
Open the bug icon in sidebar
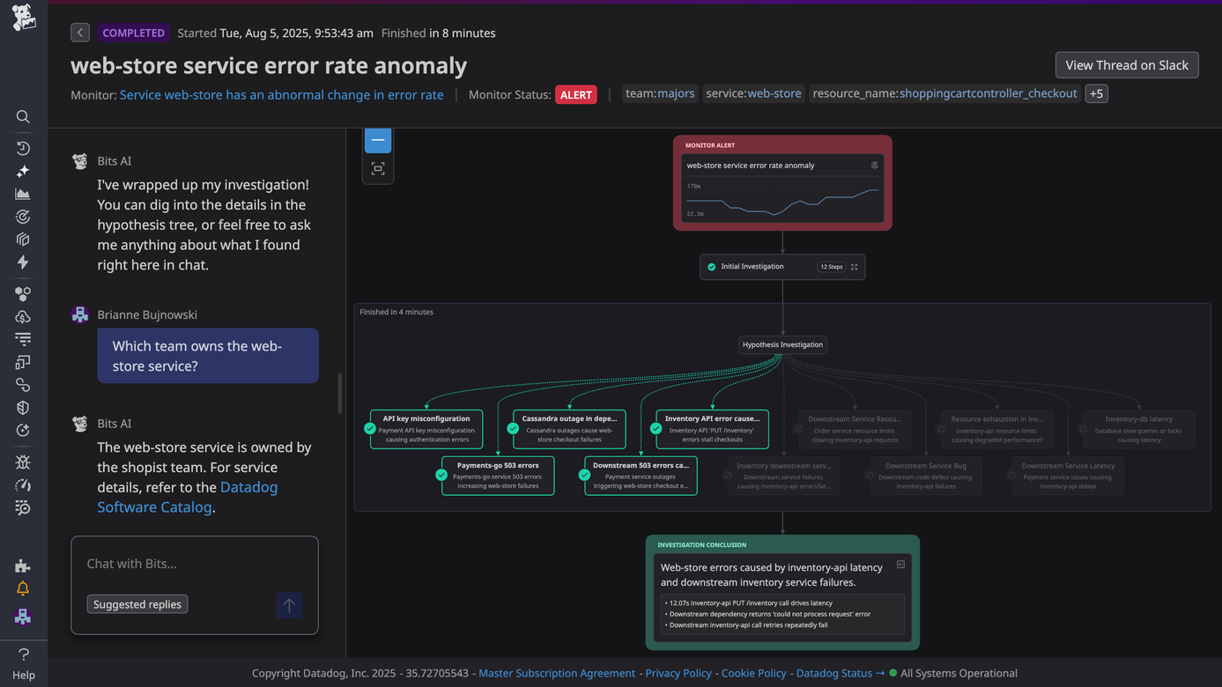pos(23,462)
